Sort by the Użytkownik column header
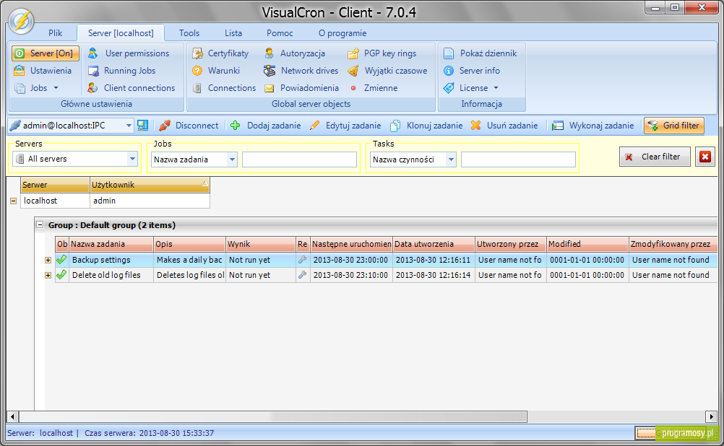 coord(150,185)
